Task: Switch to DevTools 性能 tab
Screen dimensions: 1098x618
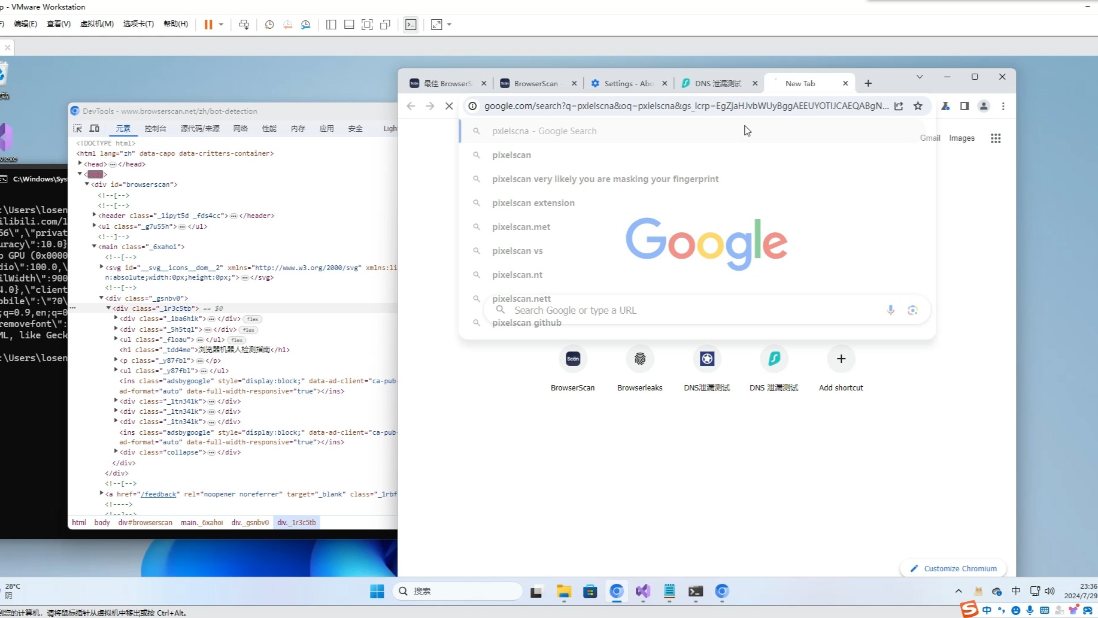Action: click(269, 129)
